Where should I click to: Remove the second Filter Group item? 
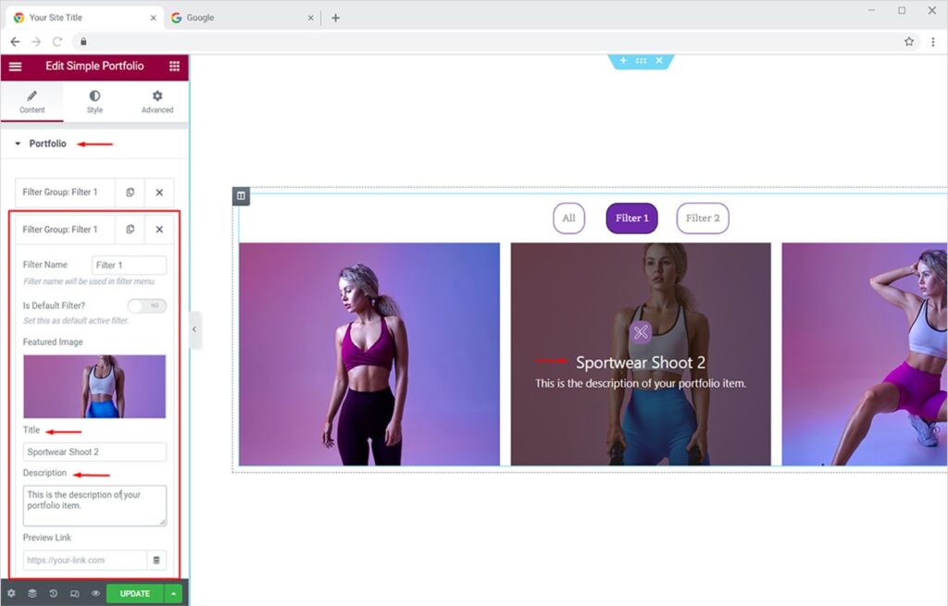159,229
